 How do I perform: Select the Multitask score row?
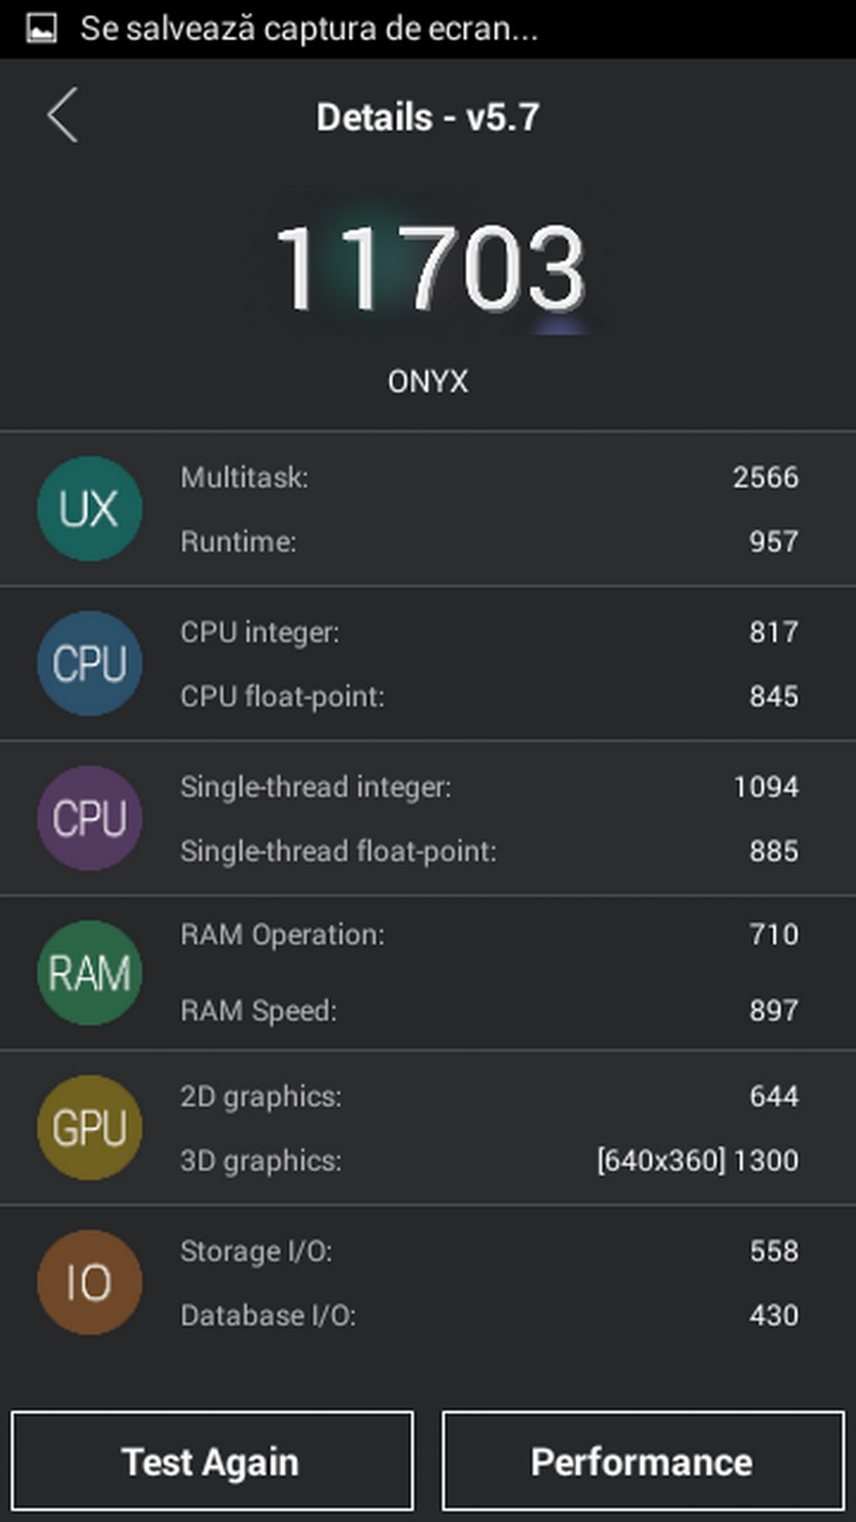pyautogui.click(x=489, y=478)
